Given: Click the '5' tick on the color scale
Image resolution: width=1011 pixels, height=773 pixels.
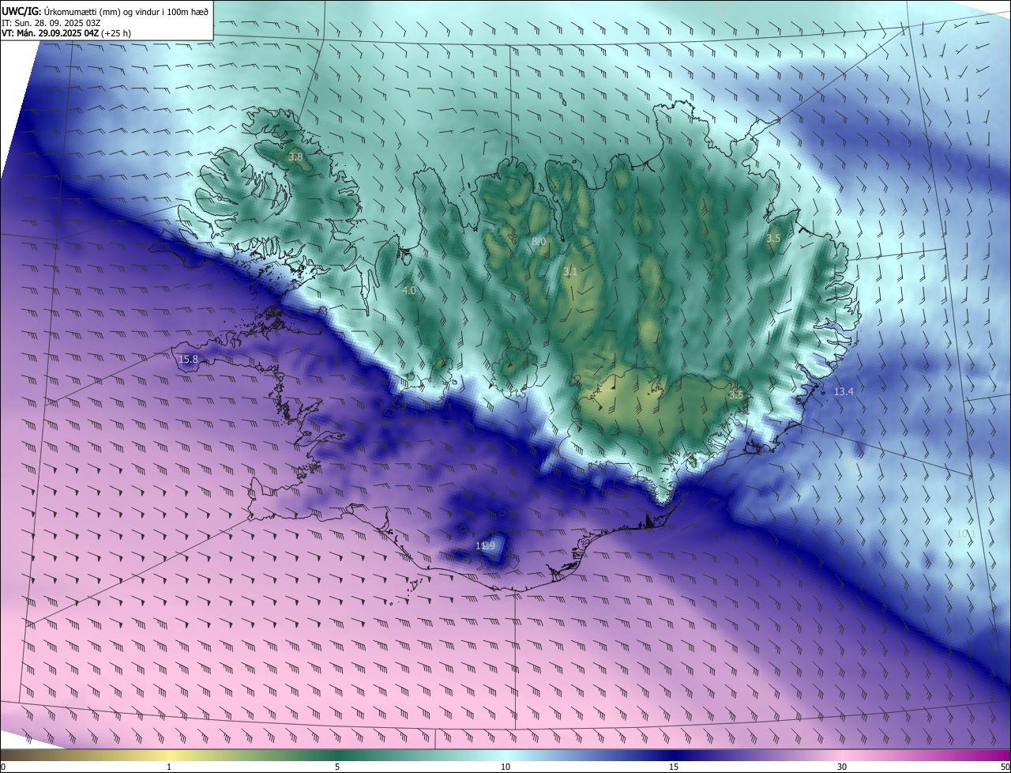Looking at the screenshot, I should (x=337, y=767).
